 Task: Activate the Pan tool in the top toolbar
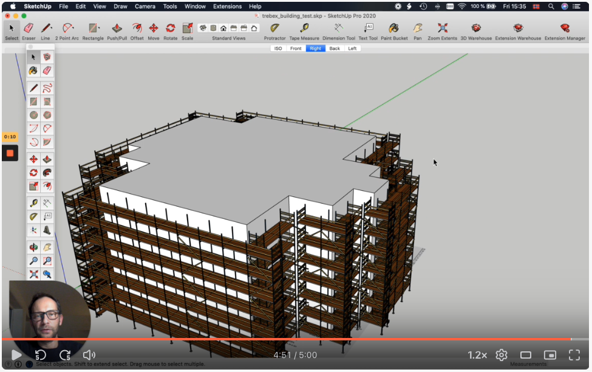(x=418, y=32)
